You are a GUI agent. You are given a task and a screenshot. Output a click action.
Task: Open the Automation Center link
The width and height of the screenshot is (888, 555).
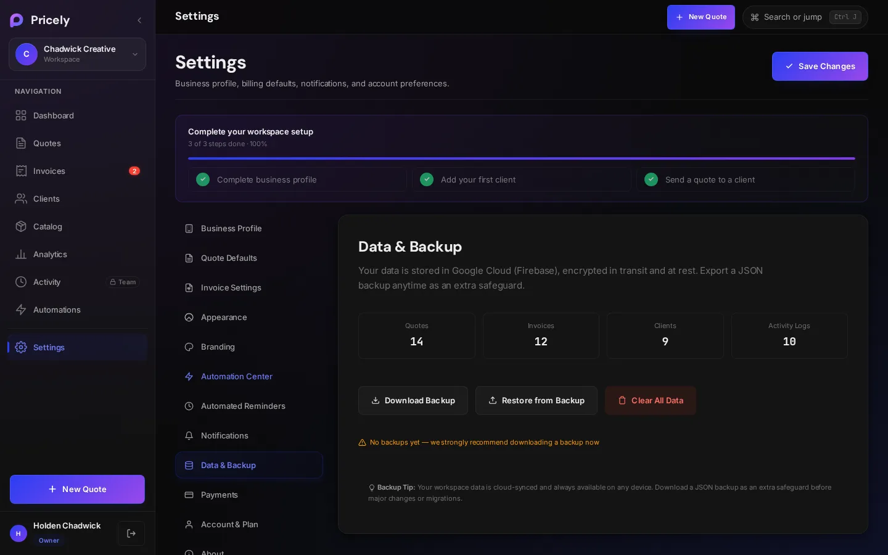tap(249, 376)
